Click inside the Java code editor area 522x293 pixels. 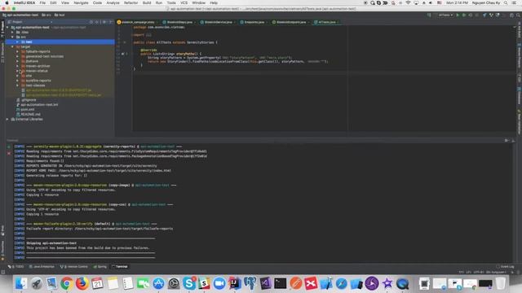click(323, 78)
